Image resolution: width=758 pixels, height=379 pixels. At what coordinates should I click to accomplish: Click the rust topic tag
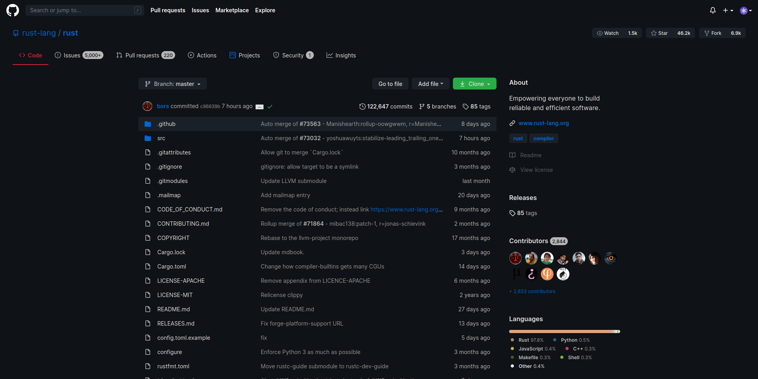[518, 138]
